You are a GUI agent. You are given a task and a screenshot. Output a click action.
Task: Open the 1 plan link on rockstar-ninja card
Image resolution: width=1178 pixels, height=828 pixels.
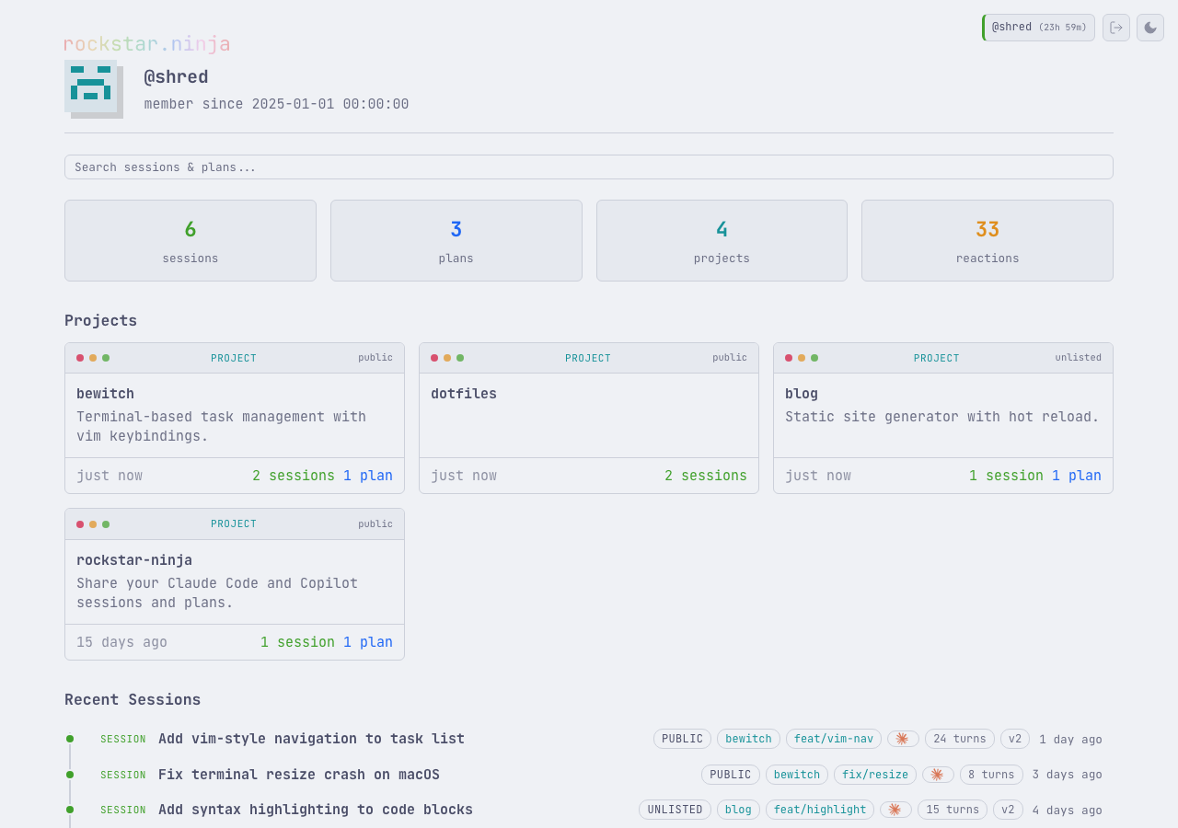tap(367, 641)
